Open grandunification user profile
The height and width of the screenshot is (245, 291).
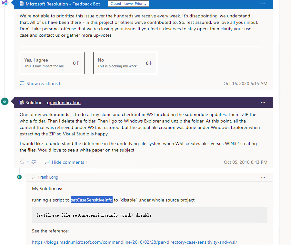coord(64,103)
